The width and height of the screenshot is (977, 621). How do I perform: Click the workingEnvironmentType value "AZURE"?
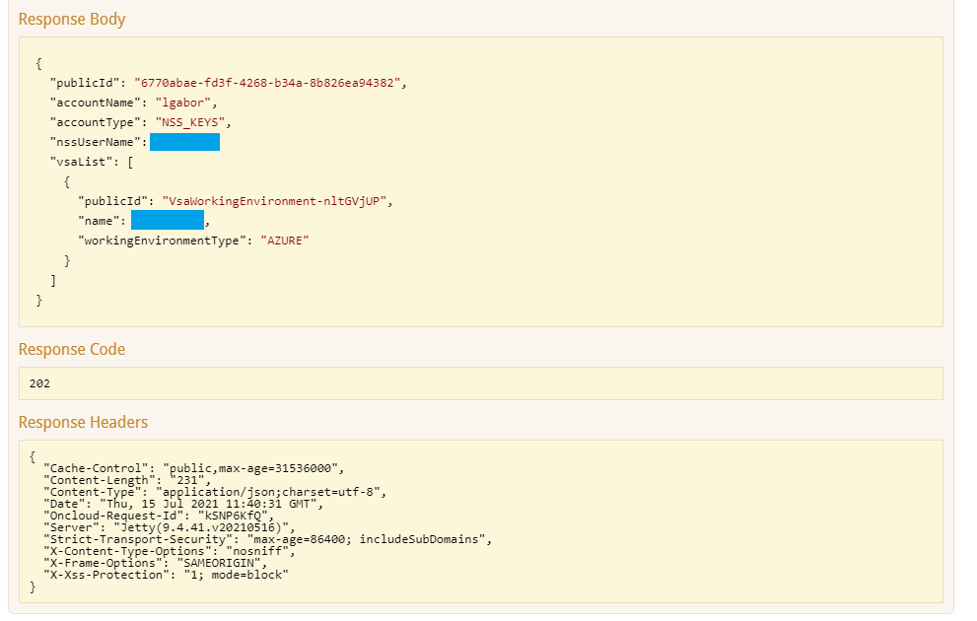285,241
